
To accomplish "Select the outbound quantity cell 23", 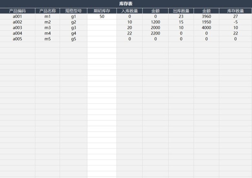I will click(x=181, y=16).
